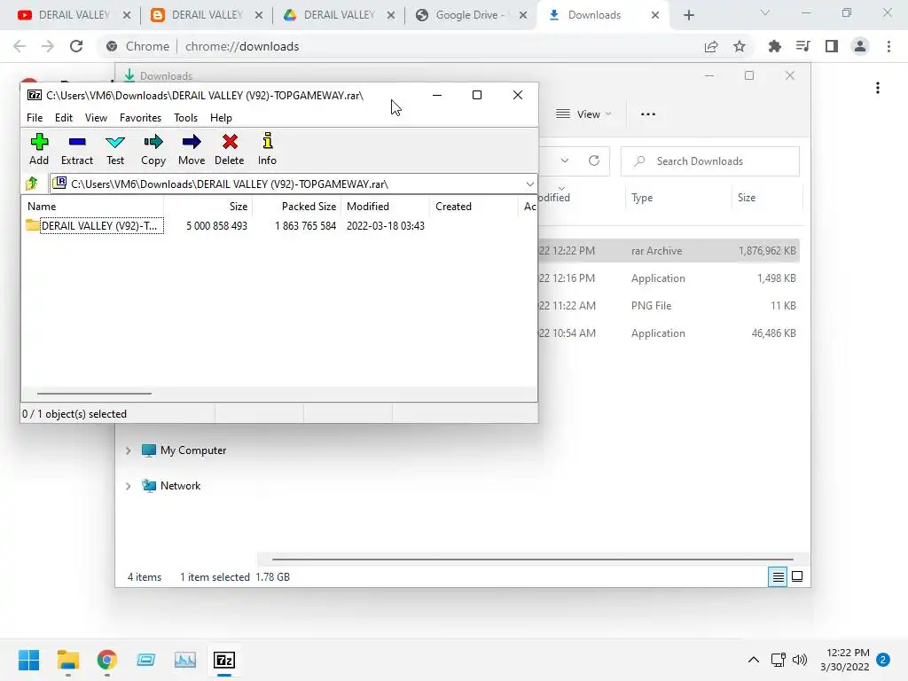Open Chrome media control icon

coord(802,46)
